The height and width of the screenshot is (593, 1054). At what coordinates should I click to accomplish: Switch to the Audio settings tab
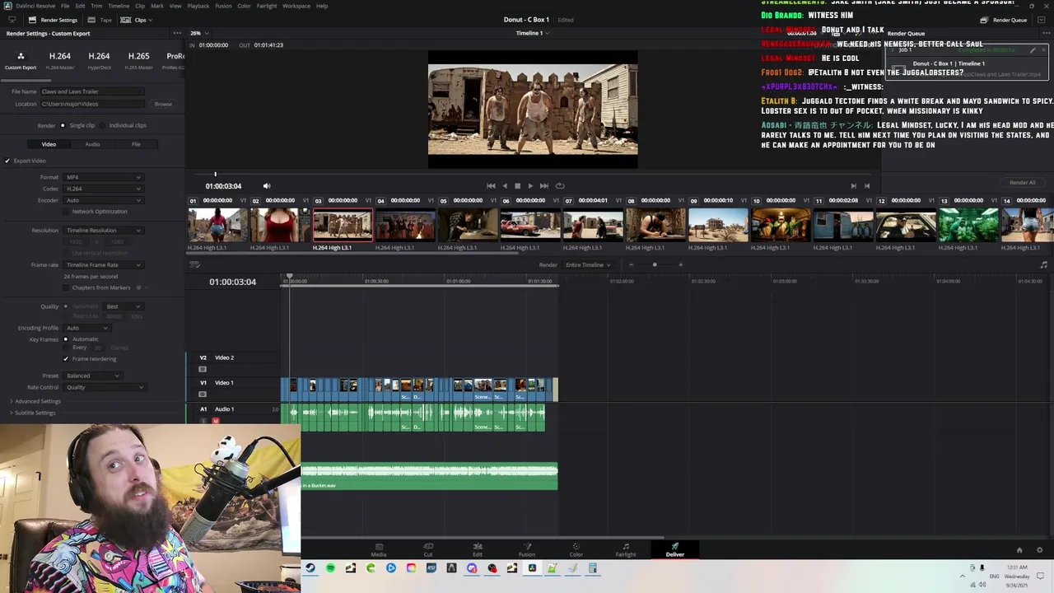92,144
